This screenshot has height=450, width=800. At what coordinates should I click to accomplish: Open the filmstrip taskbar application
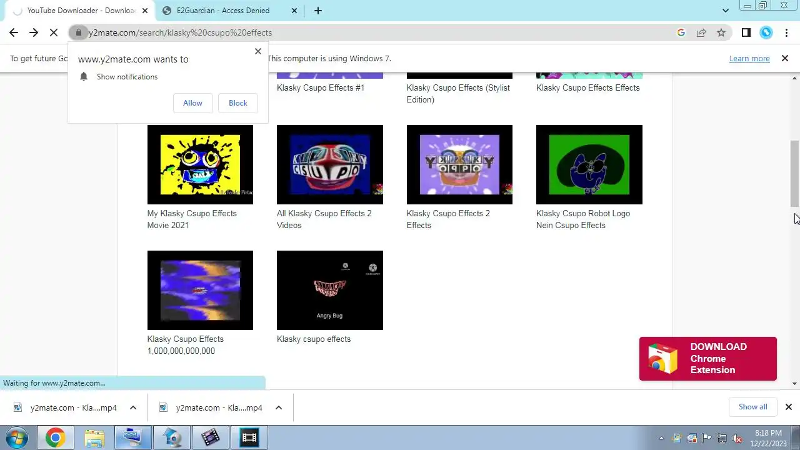click(x=249, y=437)
